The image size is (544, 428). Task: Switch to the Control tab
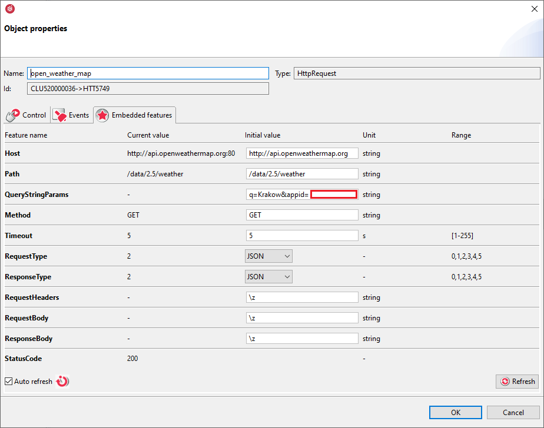coord(26,115)
